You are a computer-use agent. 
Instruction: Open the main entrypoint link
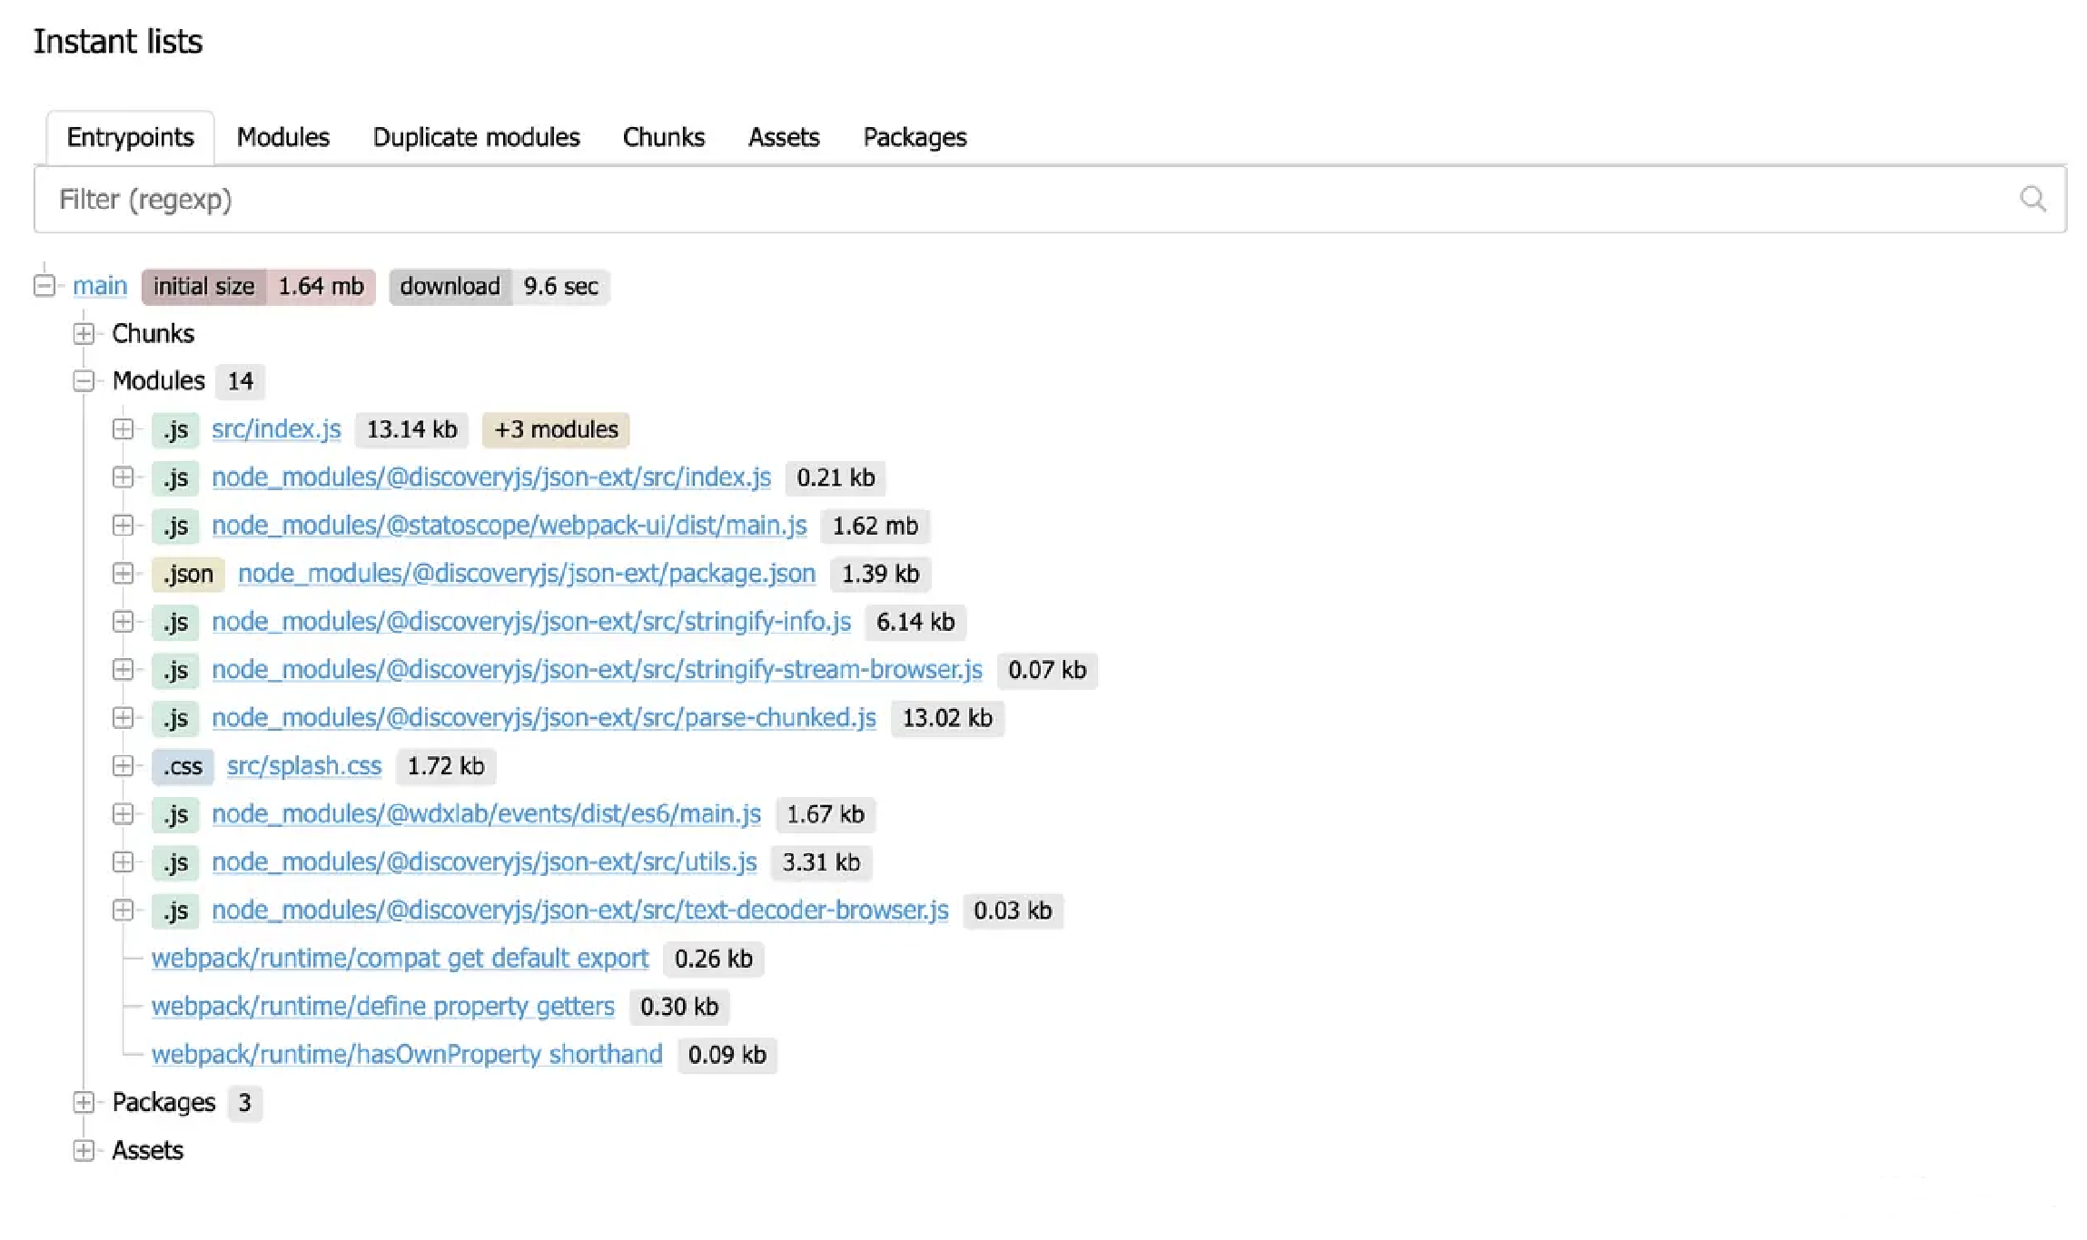[100, 286]
